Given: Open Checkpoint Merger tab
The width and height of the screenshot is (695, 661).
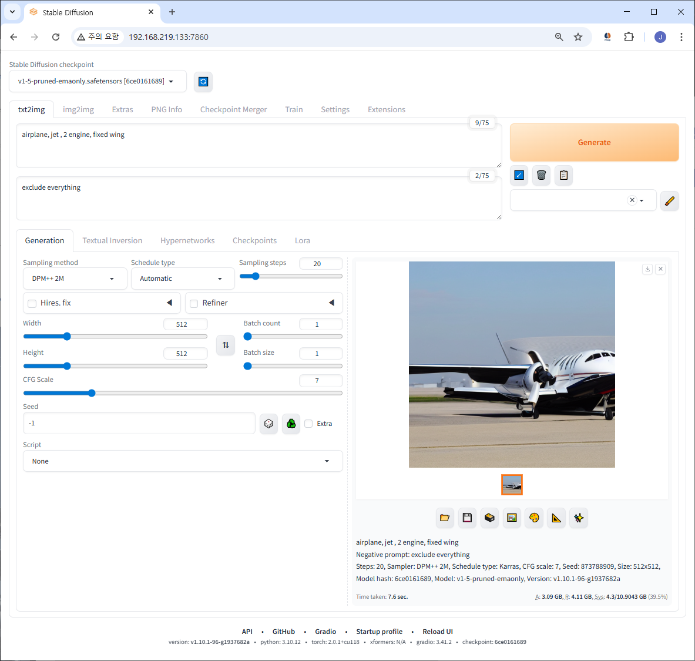Looking at the screenshot, I should tap(234, 109).
